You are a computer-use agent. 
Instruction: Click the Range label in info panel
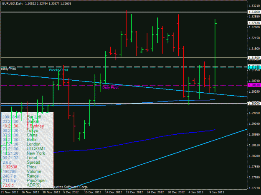[x=33, y=176]
